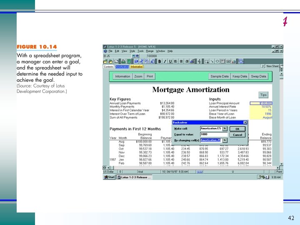
Task: Click the Cut scissors icon
Action: (x=141, y=61)
